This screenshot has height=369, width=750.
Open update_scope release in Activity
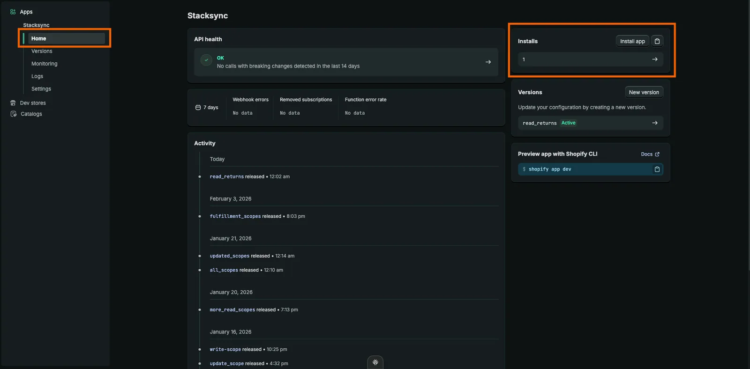227,363
